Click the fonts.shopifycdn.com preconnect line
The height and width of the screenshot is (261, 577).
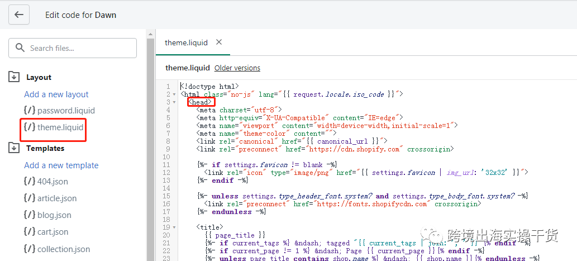pyautogui.click(x=342, y=203)
